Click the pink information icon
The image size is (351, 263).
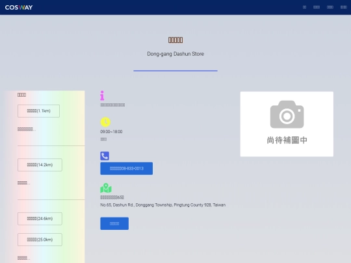click(102, 95)
